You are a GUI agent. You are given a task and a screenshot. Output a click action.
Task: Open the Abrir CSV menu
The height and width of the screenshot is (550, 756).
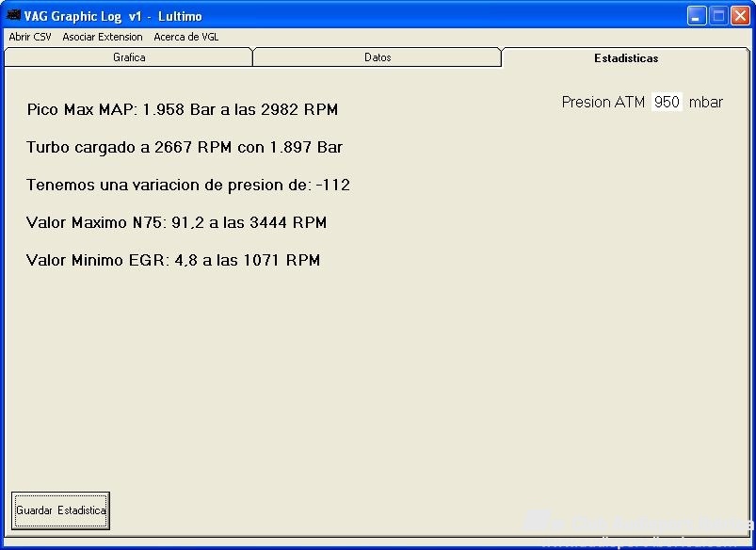[x=30, y=37]
